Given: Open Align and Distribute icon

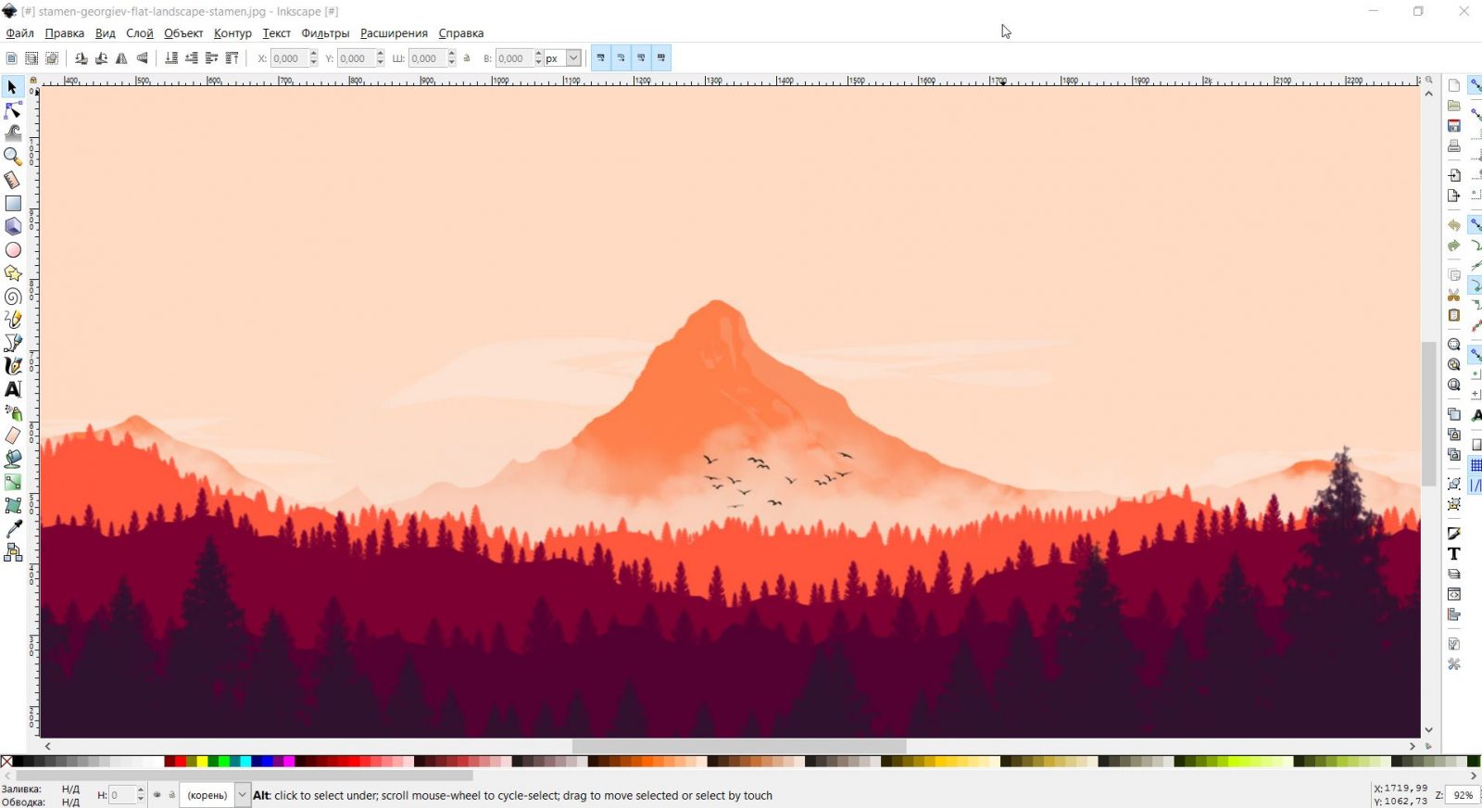Looking at the screenshot, I should point(1454,615).
